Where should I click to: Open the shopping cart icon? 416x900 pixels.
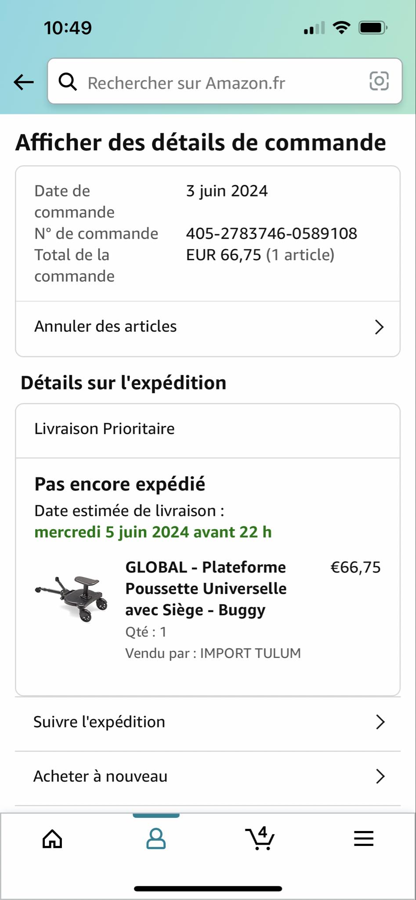[x=260, y=839]
